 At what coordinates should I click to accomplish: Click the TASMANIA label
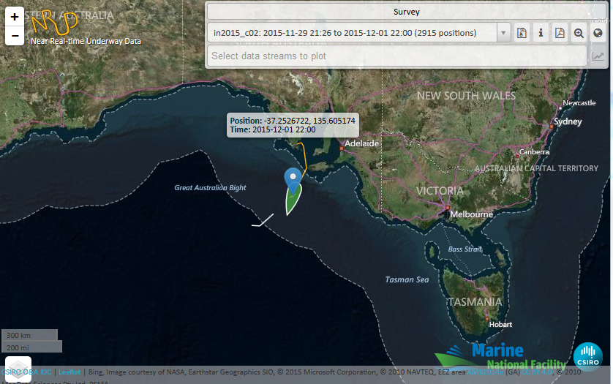tap(475, 302)
